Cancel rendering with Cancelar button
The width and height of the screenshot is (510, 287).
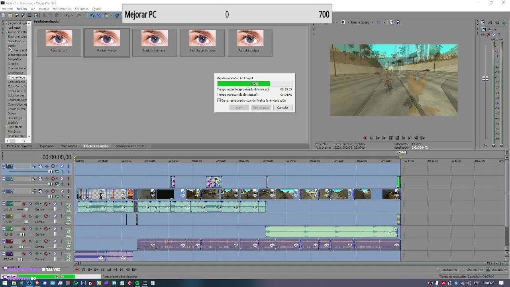pyautogui.click(x=282, y=108)
